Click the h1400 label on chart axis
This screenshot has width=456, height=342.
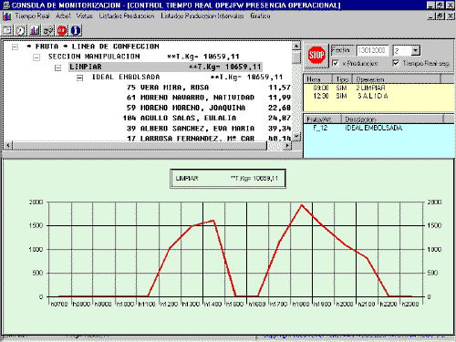click(212, 304)
